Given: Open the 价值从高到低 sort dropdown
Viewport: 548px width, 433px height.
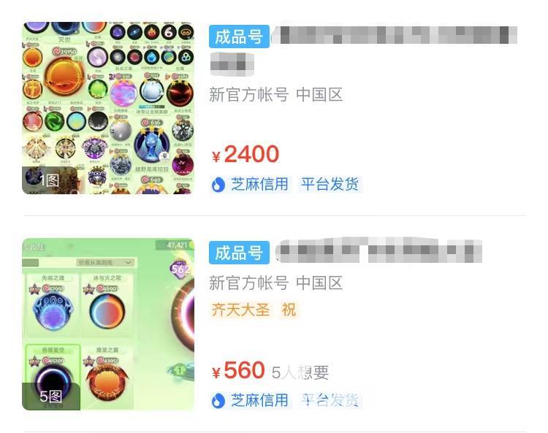Looking at the screenshot, I should click(x=105, y=262).
